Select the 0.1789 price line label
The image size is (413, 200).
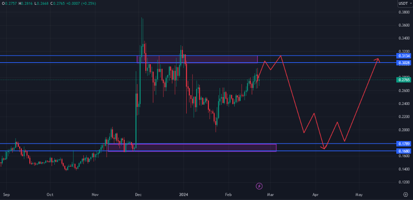pos(404,144)
